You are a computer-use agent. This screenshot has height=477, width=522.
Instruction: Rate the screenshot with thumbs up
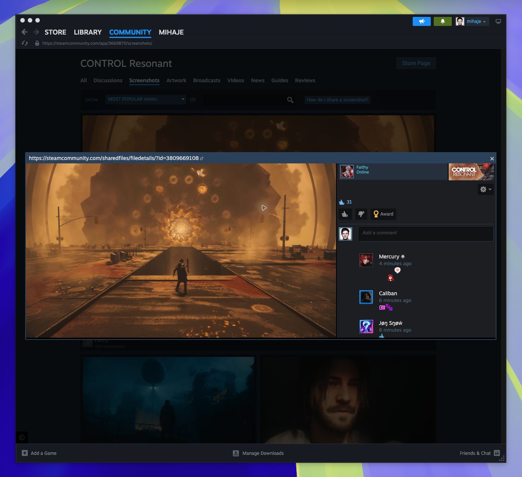(x=345, y=214)
